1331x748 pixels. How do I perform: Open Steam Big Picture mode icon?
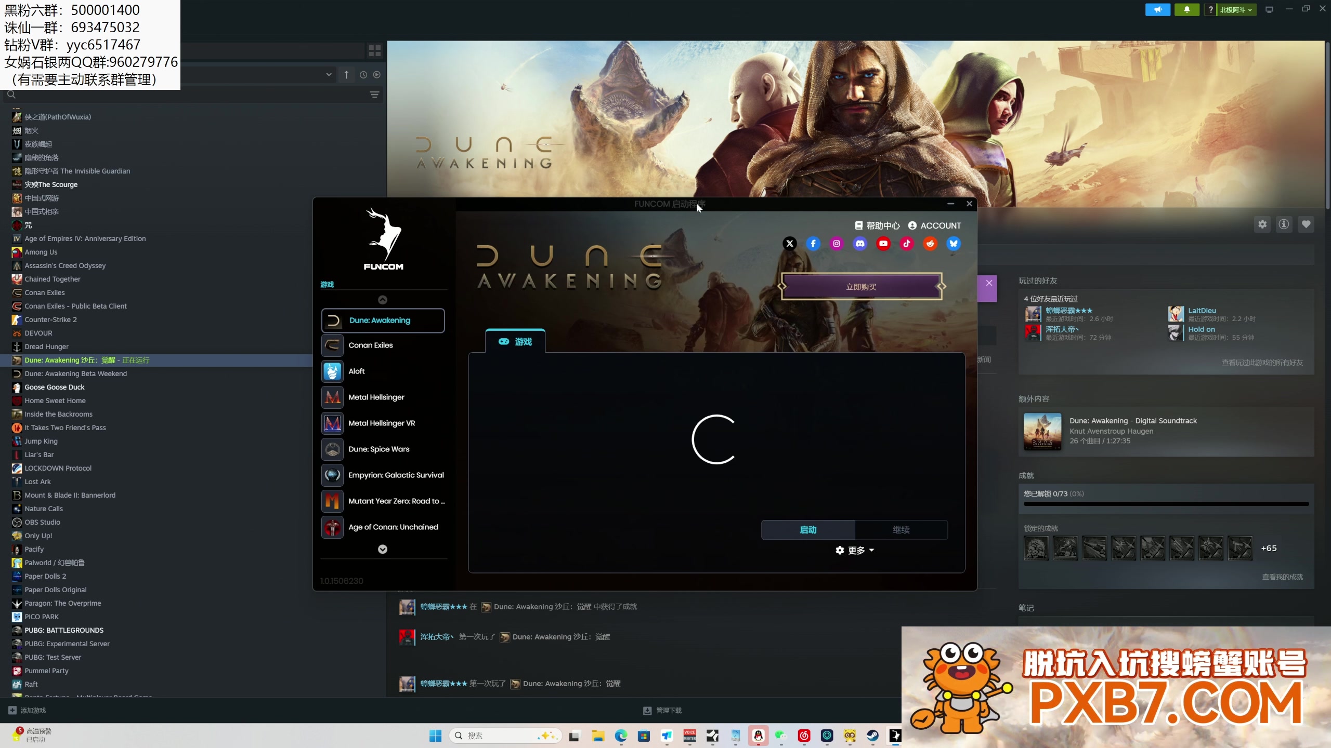coord(1269,9)
